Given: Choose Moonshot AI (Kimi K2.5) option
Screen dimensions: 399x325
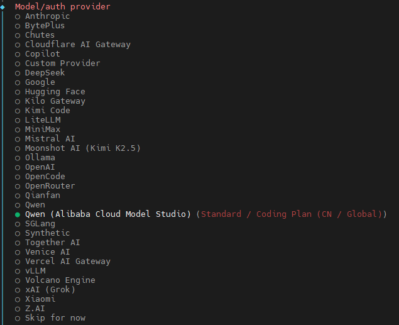Looking at the screenshot, I should 78,148.
